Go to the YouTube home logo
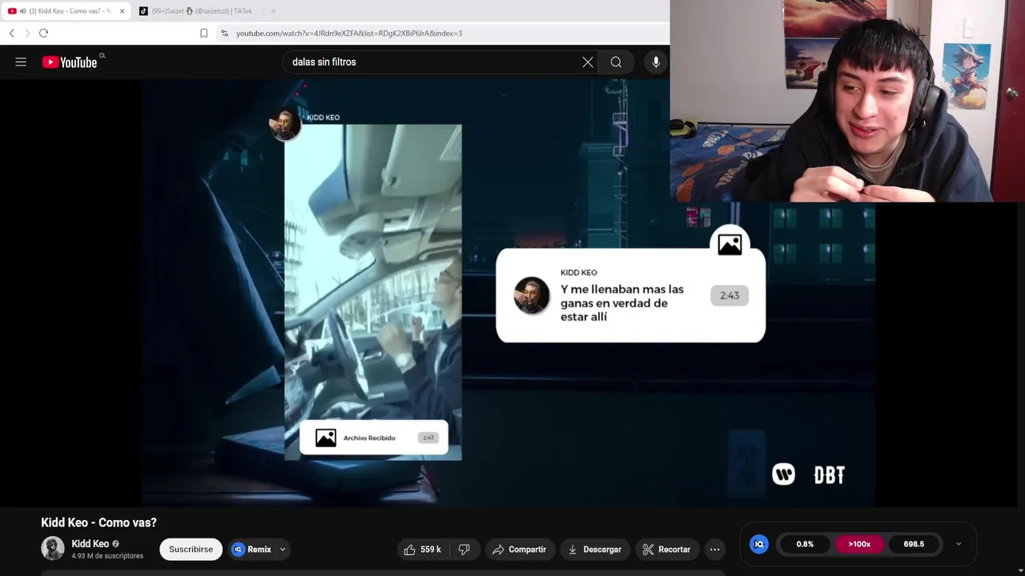Image resolution: width=1025 pixels, height=576 pixels. coord(70,62)
